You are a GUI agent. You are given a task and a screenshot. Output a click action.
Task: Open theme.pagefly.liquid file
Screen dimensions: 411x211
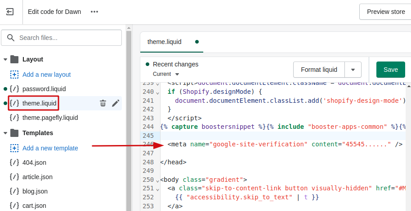coord(50,118)
